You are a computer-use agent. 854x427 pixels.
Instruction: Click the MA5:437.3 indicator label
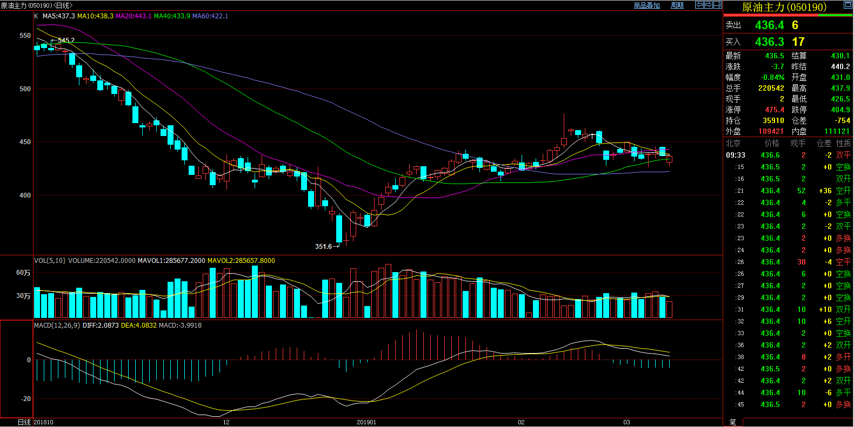59,16
